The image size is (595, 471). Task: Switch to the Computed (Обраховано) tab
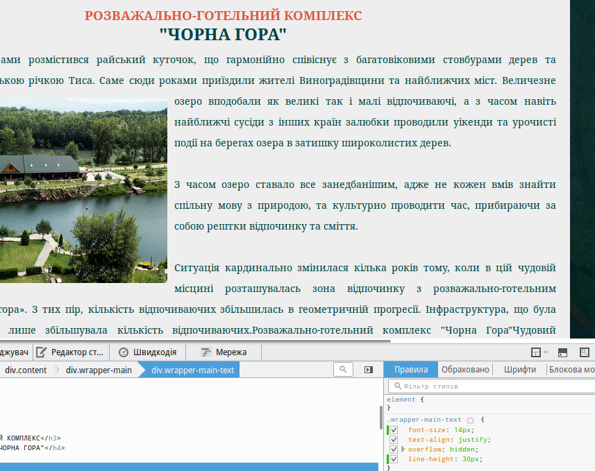coord(465,370)
